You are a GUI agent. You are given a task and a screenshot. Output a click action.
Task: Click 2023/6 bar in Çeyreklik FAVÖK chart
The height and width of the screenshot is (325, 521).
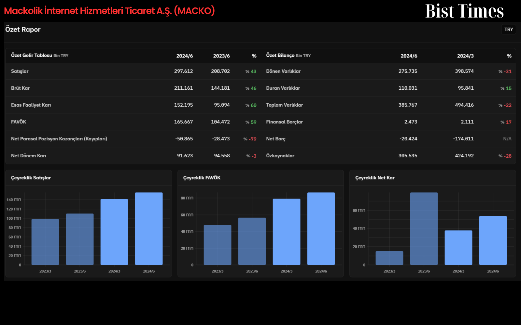pos(252,241)
